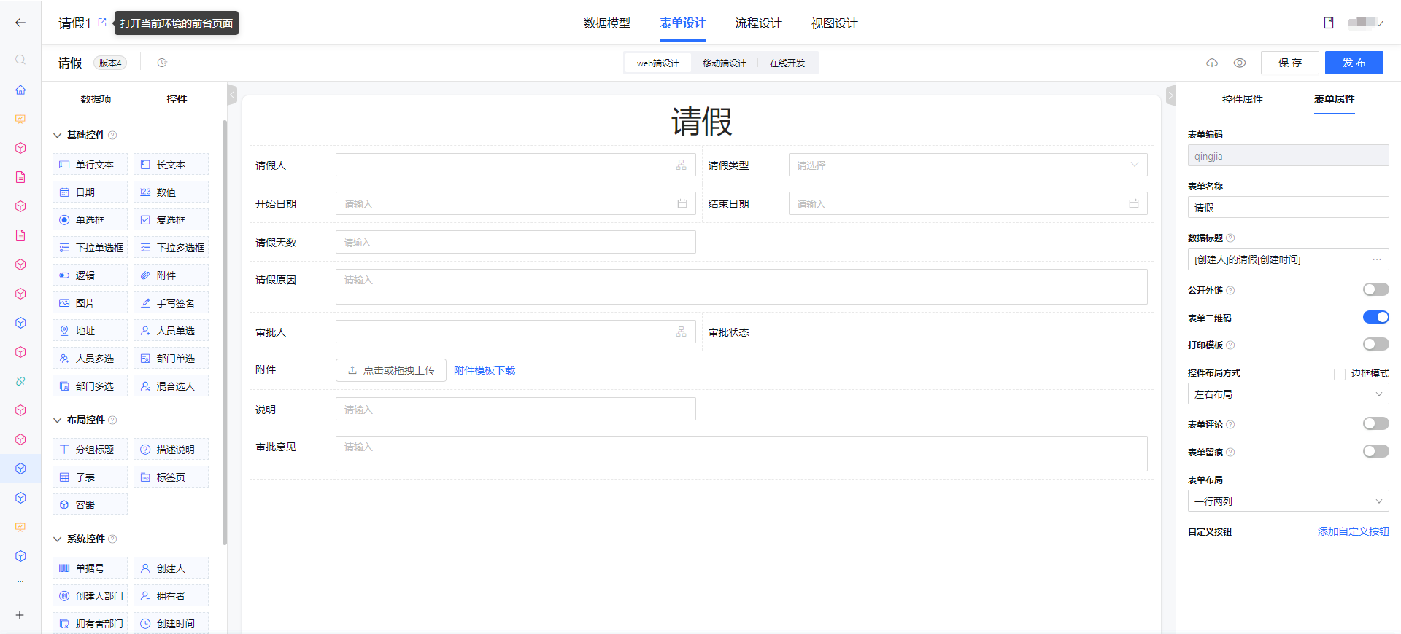Select the 数值 control

click(171, 192)
